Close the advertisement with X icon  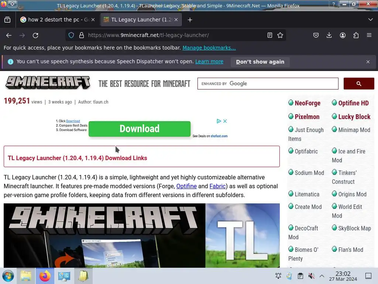[x=225, y=121]
